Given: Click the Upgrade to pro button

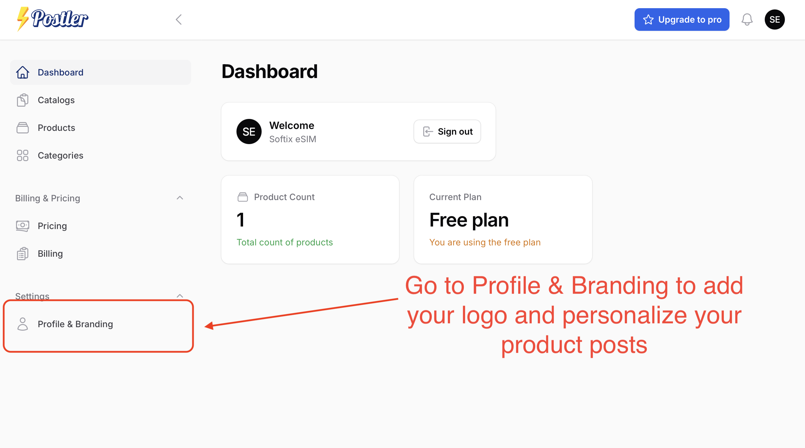Looking at the screenshot, I should coord(682,19).
